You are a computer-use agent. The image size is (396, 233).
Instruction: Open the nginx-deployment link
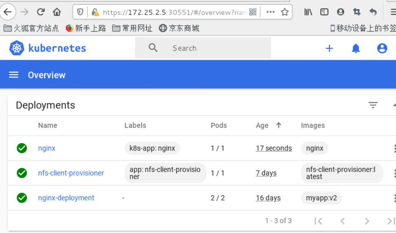point(66,198)
